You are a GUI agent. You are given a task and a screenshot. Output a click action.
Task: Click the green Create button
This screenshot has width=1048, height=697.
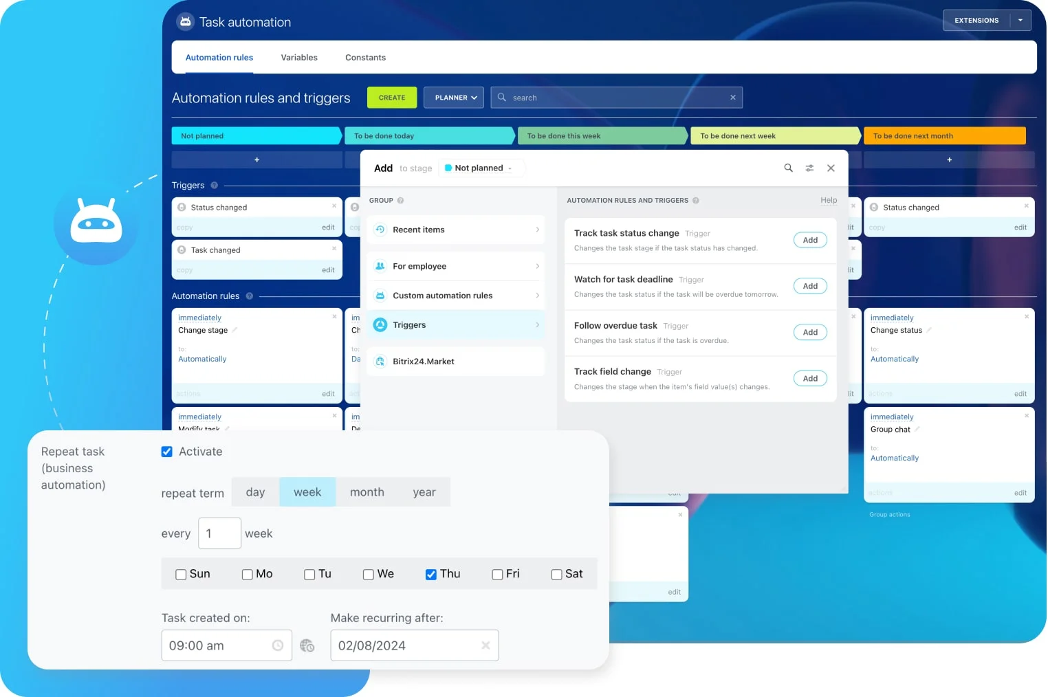pyautogui.click(x=391, y=97)
